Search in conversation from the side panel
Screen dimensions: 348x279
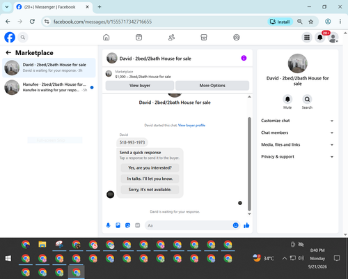click(x=307, y=99)
